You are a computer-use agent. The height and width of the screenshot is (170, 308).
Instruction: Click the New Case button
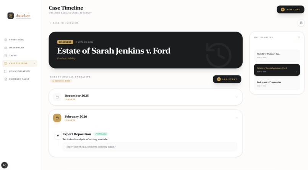click(290, 10)
